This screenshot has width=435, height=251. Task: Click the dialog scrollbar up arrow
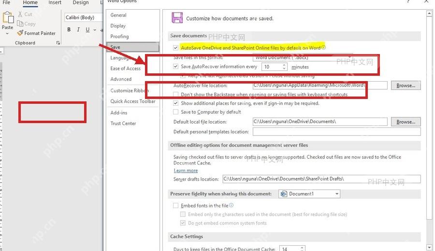[x=430, y=13]
